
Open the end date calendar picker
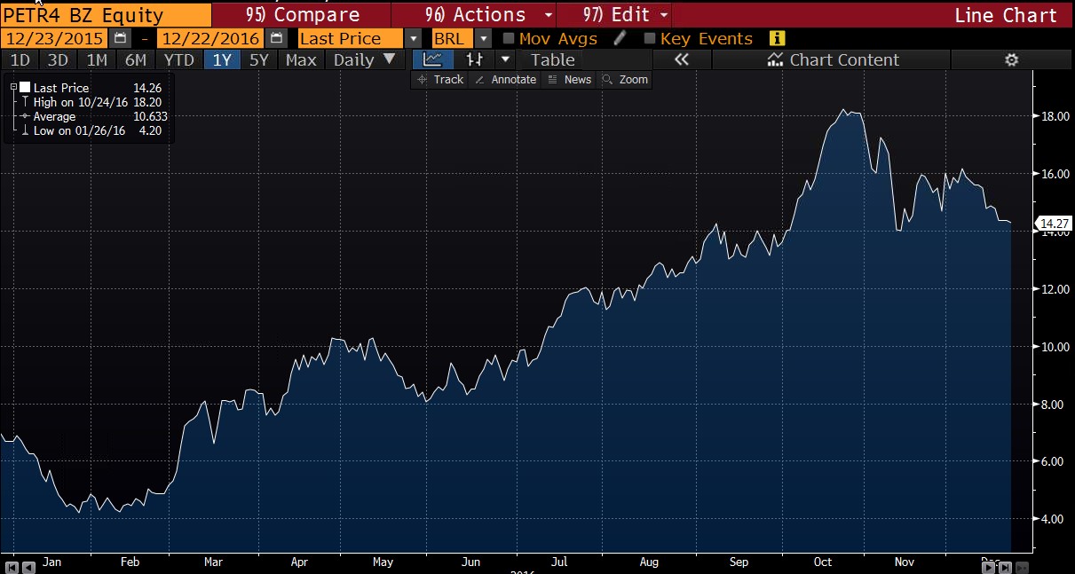point(278,38)
